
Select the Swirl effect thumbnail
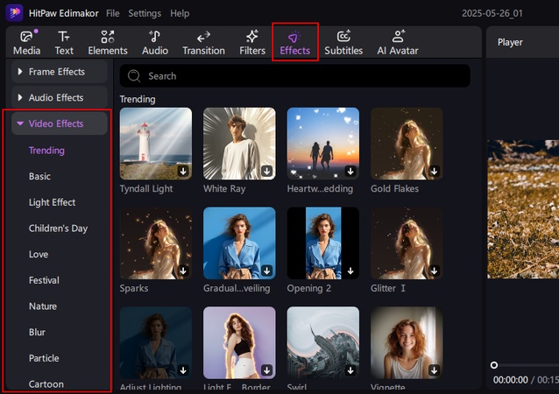(x=323, y=342)
